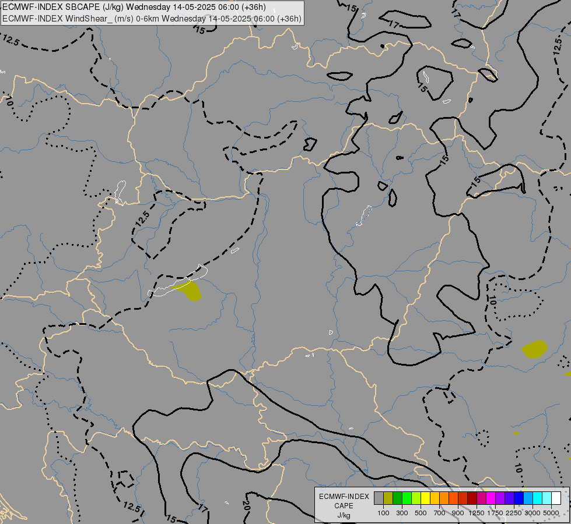Click the WindShear 0-6km title line
Screen dimensions: 571x524
pos(152,19)
